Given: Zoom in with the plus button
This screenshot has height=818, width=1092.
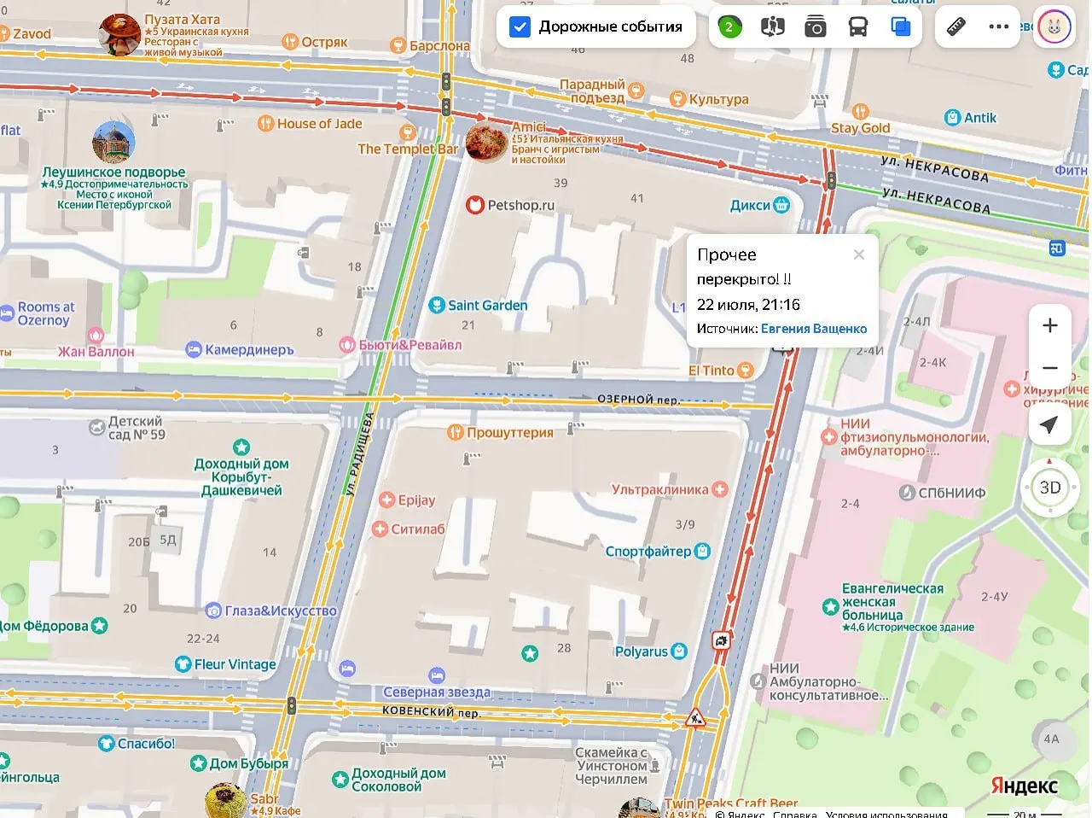Looking at the screenshot, I should click(1050, 325).
